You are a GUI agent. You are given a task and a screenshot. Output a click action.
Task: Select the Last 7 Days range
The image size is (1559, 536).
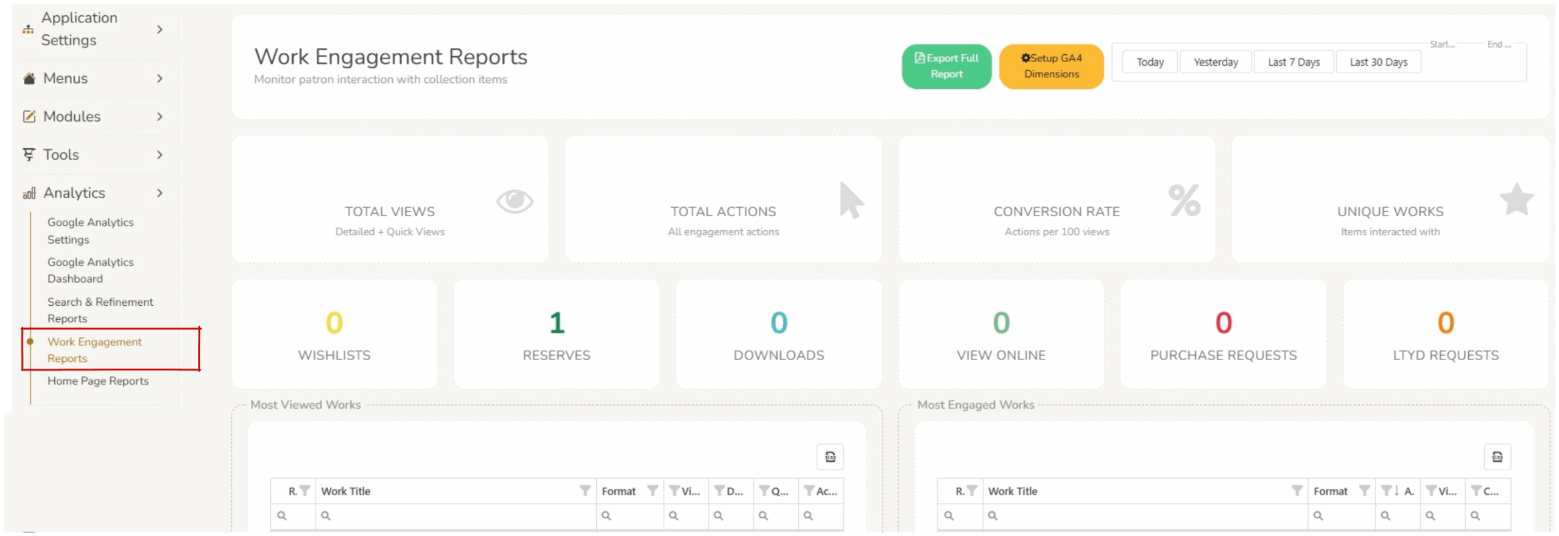pos(1293,62)
